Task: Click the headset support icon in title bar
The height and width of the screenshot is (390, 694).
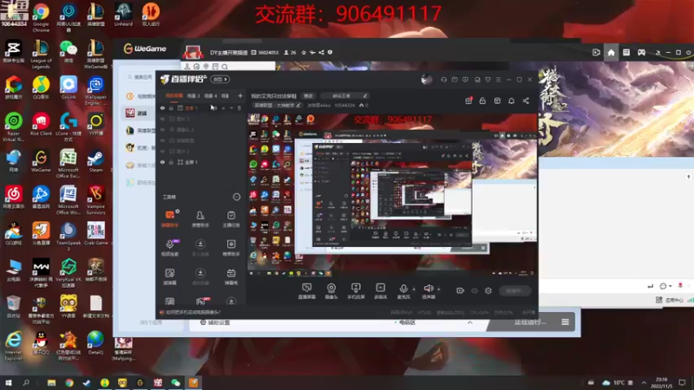Action: [443, 80]
